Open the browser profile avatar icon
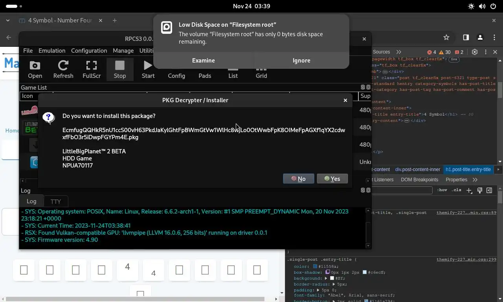503x302 pixels. pos(480,37)
